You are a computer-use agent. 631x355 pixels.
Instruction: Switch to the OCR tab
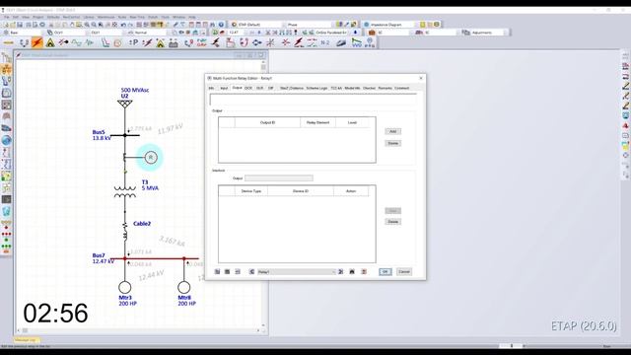click(248, 88)
